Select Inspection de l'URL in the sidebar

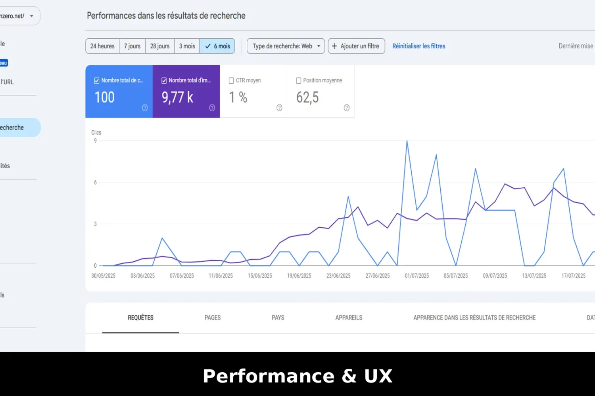pos(8,82)
